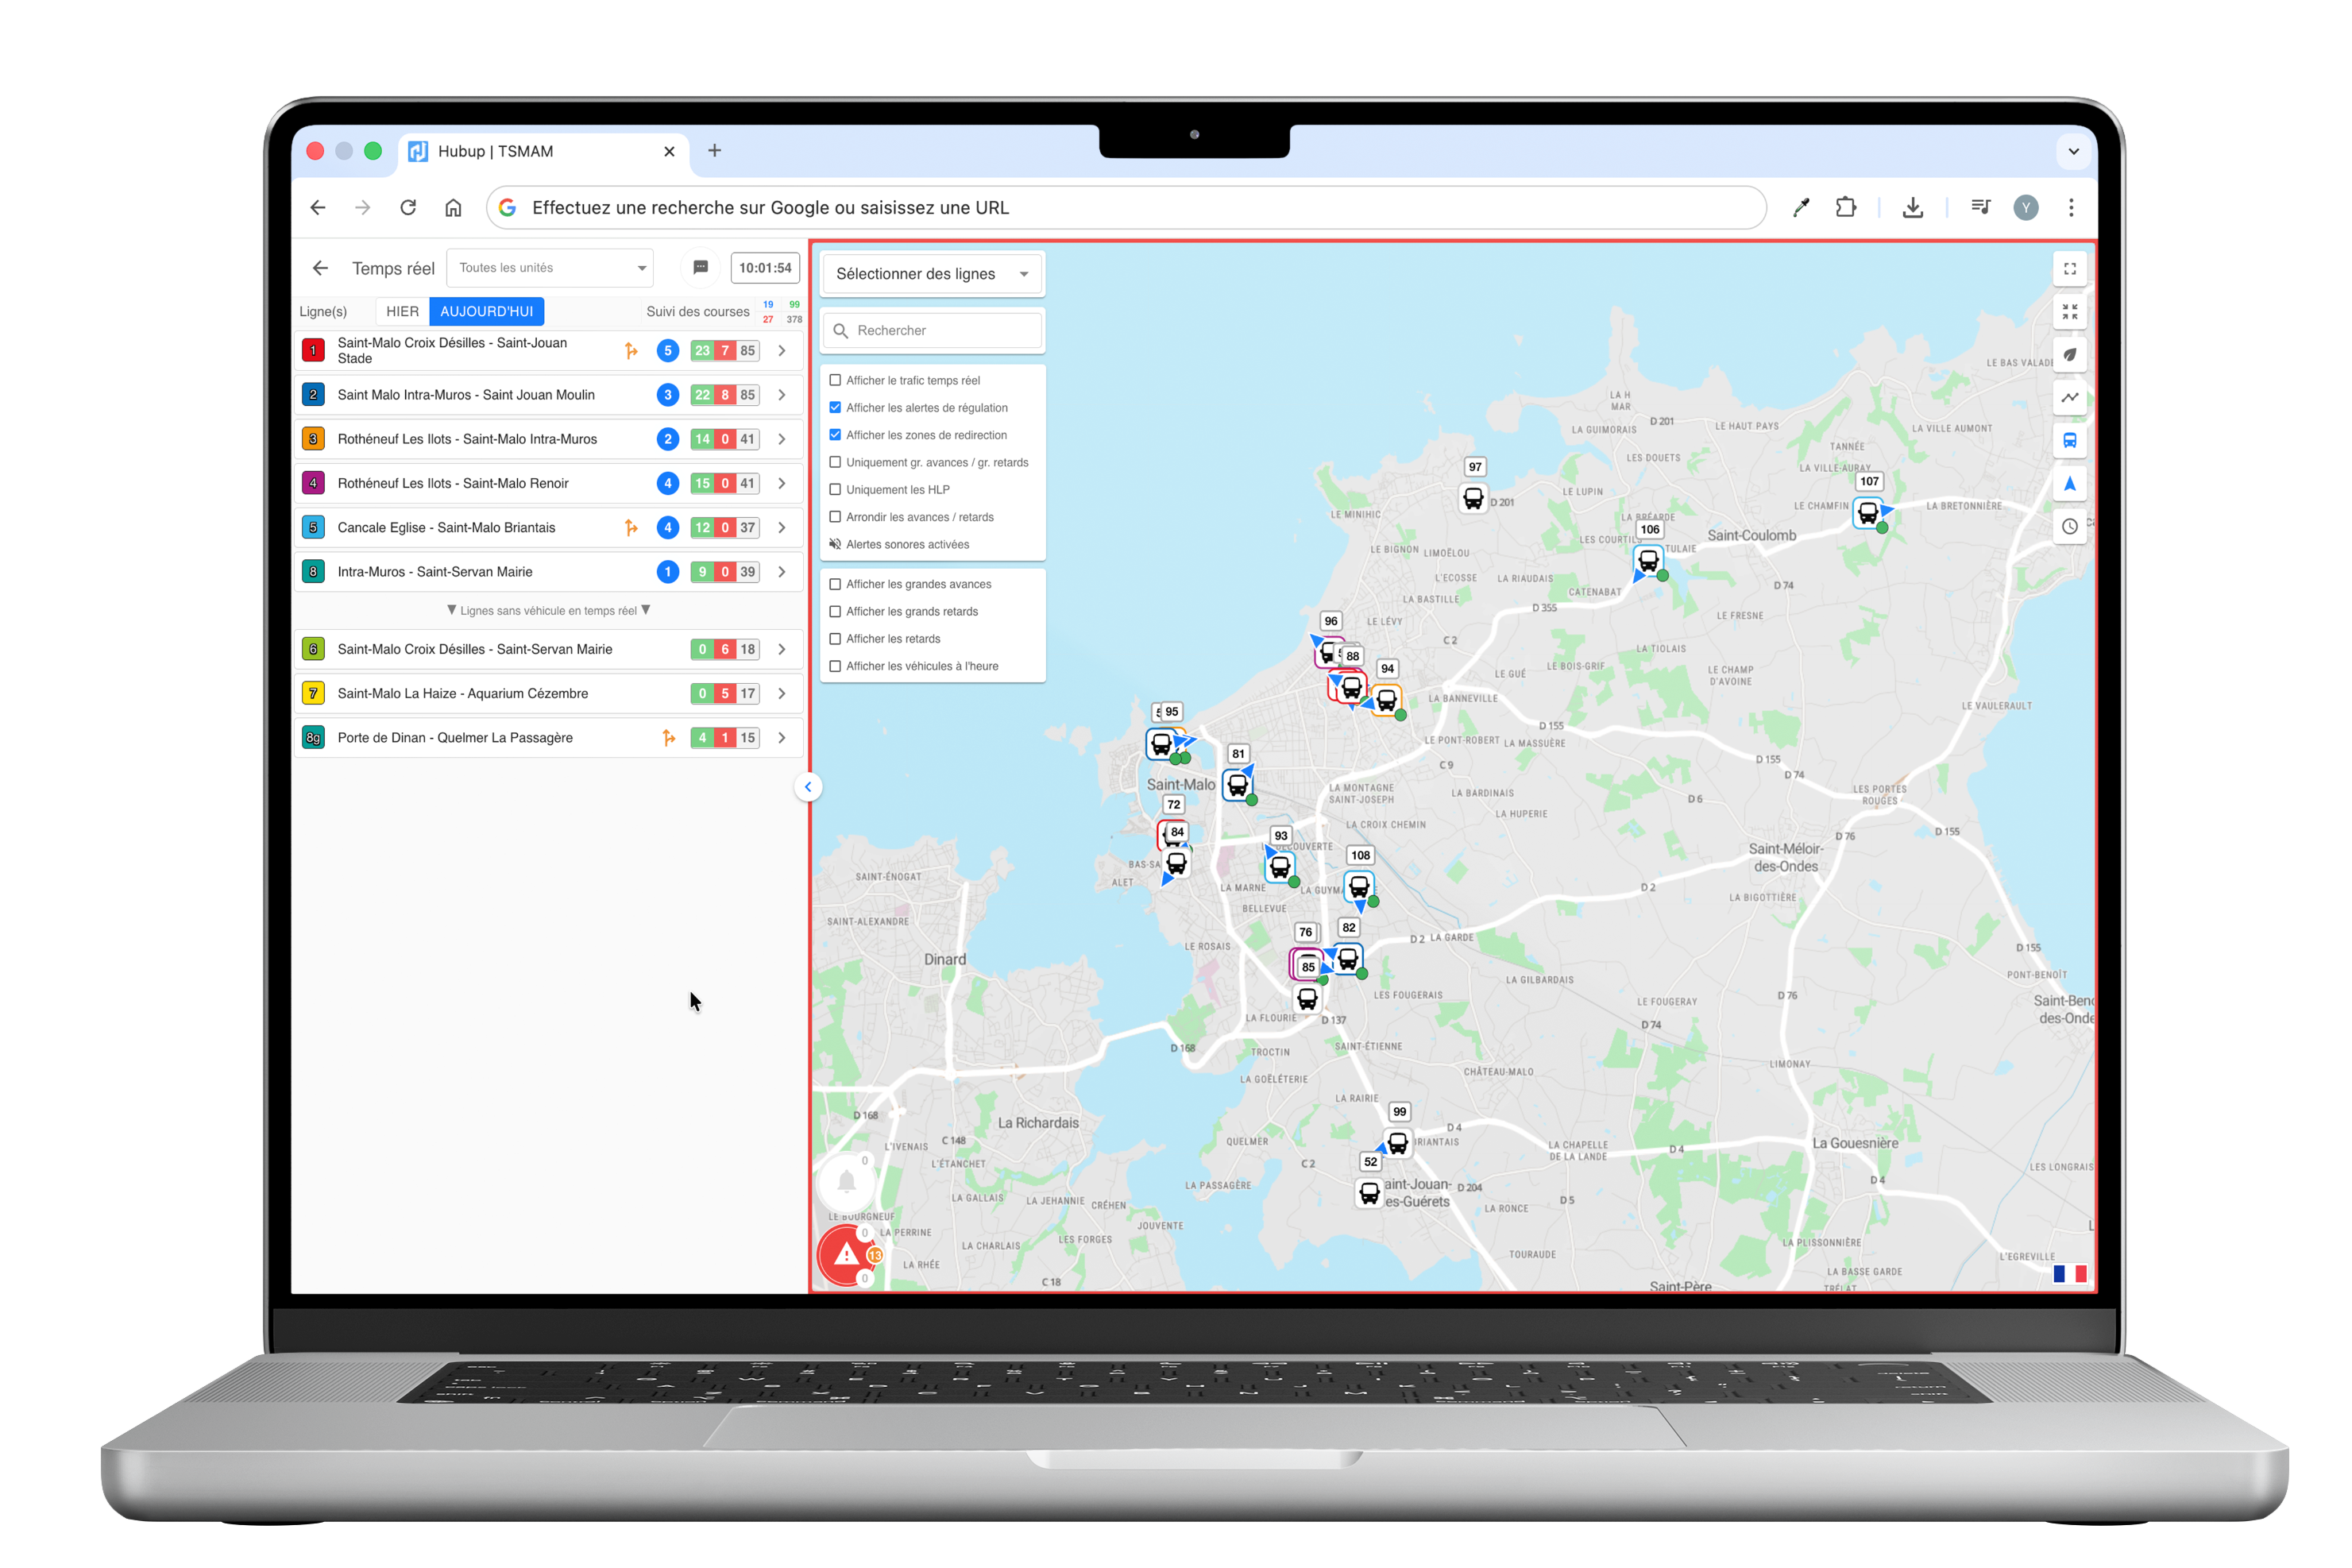Collapse the left panel with arrow button
Image resolution: width=2352 pixels, height=1568 pixels.
(x=808, y=787)
